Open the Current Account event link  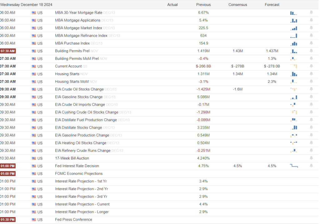tap(67, 66)
